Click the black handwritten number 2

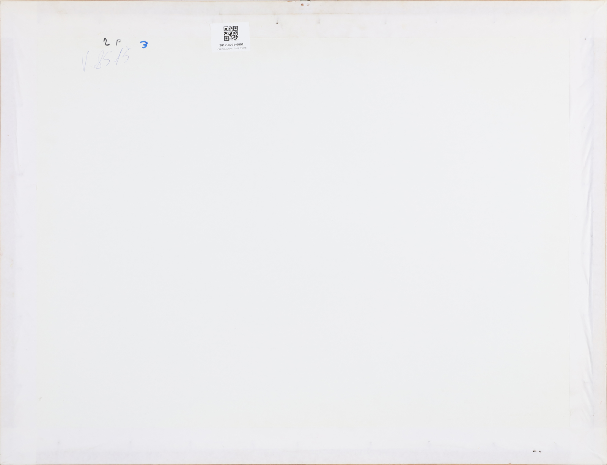coord(107,41)
